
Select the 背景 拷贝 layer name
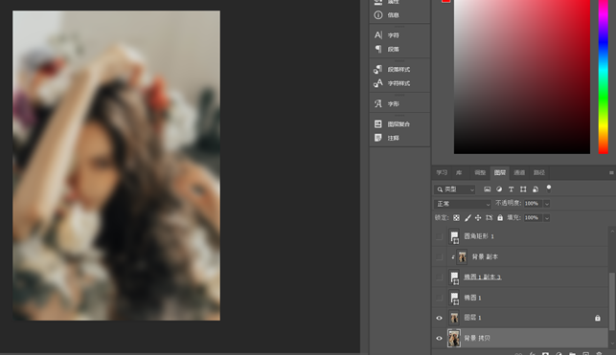[x=477, y=338]
